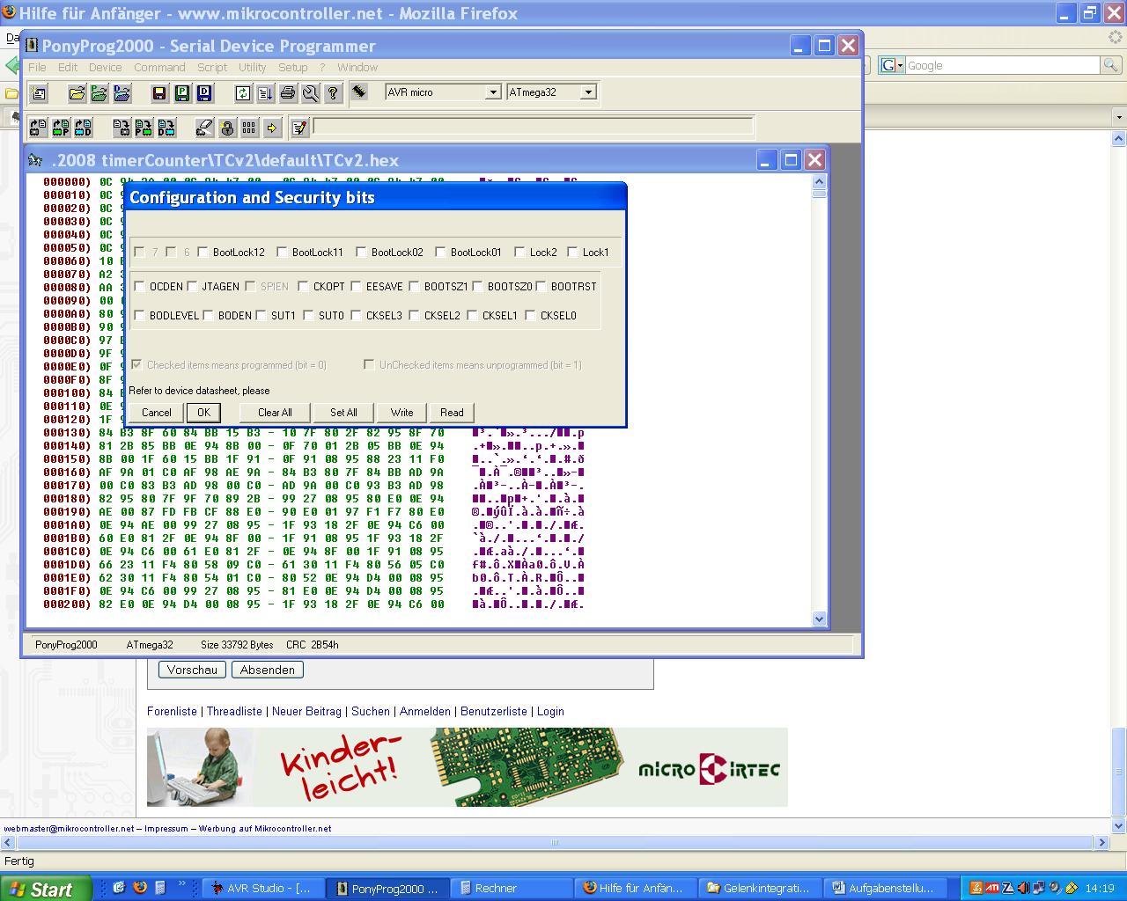Click the Set All button

click(x=343, y=413)
